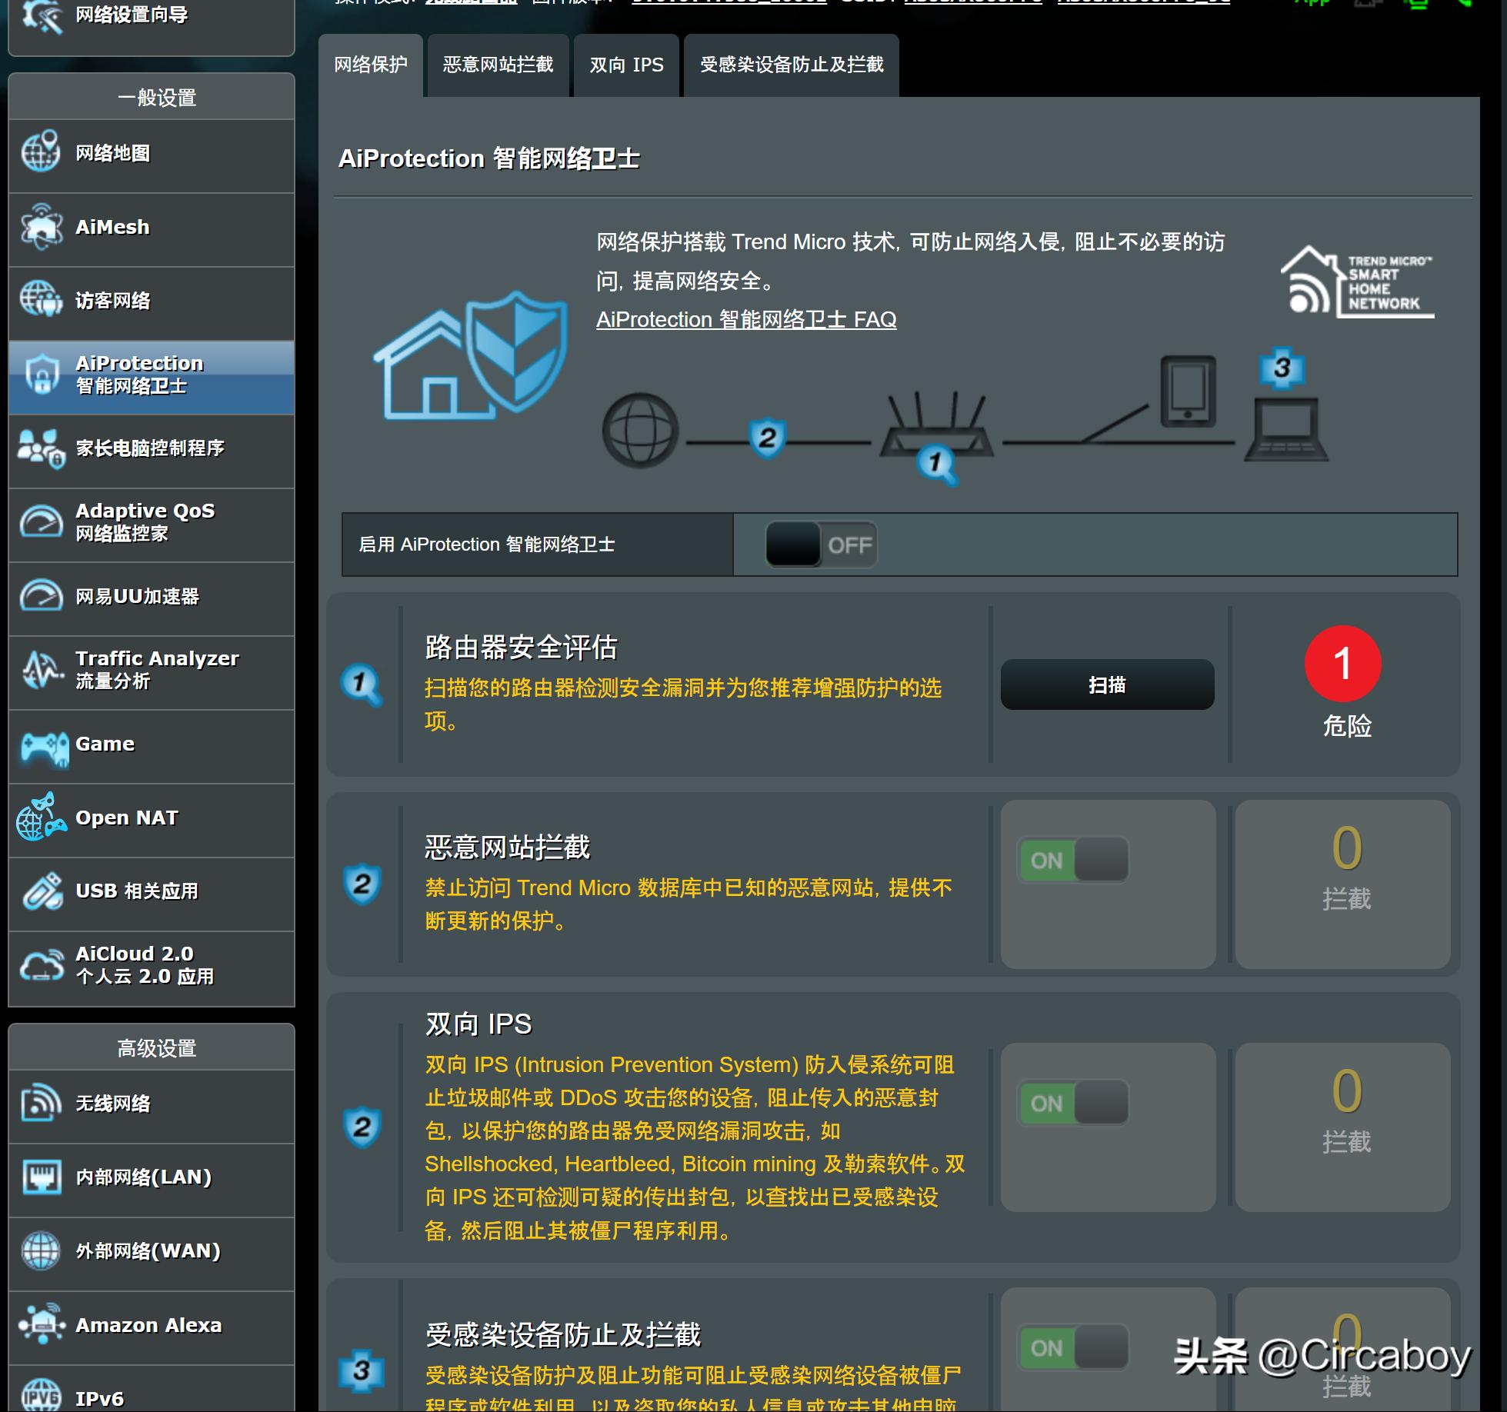This screenshot has height=1412, width=1507.
Task: Switch to the 恶意网站拦截 tab
Action: click(x=497, y=66)
